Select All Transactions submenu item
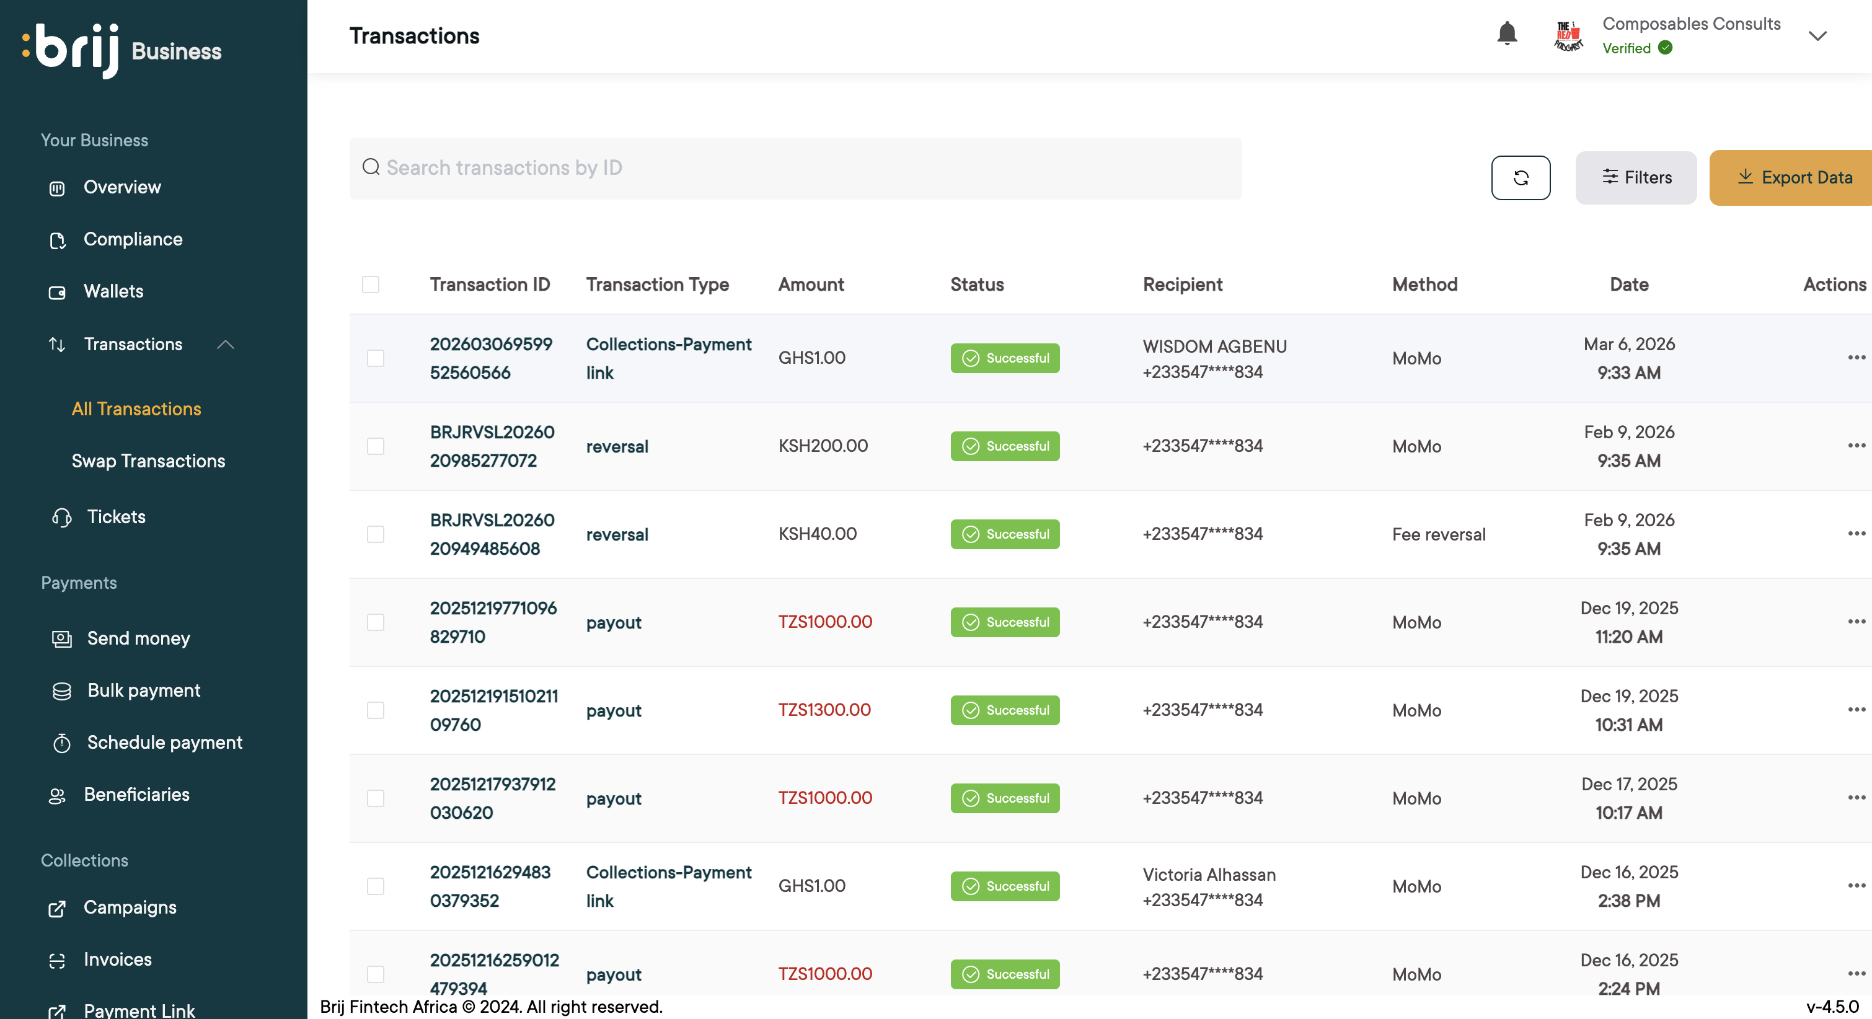The image size is (1872, 1019). click(x=136, y=408)
